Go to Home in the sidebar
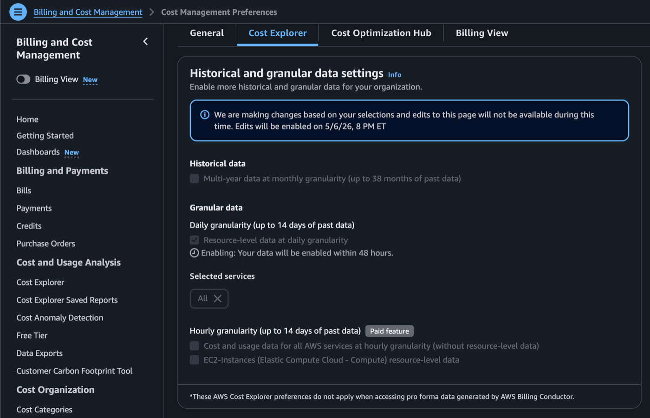Image resolution: width=650 pixels, height=418 pixels. pos(27,119)
